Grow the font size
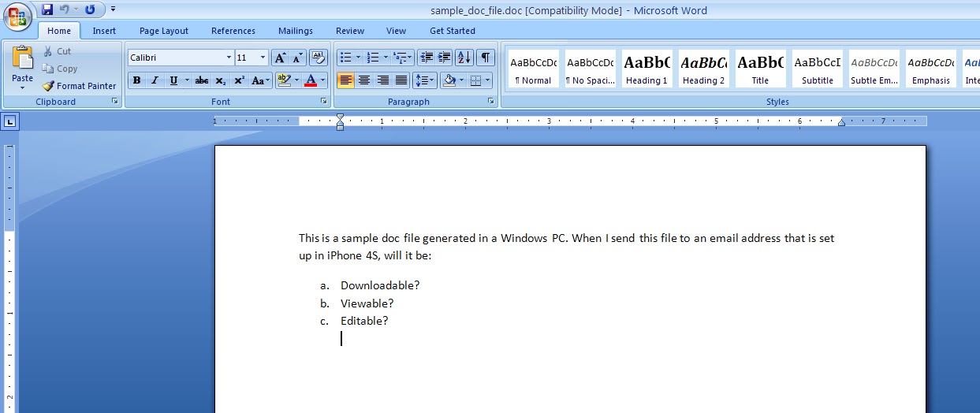 (280, 58)
